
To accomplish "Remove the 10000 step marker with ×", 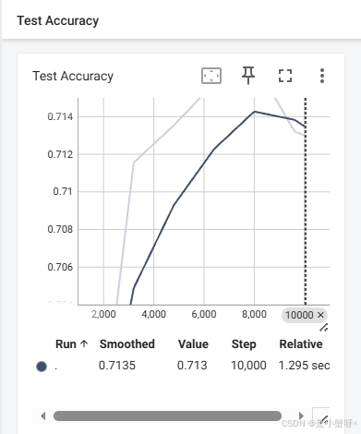I will click(320, 315).
